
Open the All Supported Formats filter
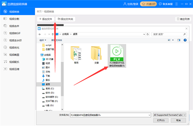(x=170, y=115)
